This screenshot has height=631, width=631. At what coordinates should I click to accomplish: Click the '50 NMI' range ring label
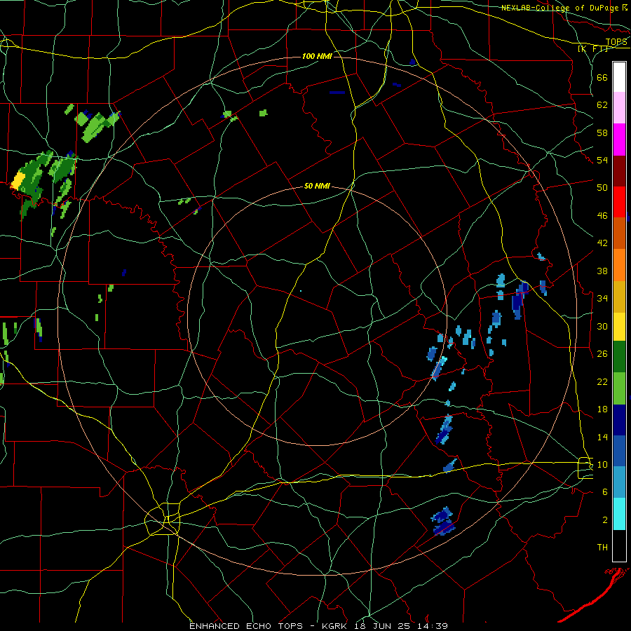tap(317, 186)
